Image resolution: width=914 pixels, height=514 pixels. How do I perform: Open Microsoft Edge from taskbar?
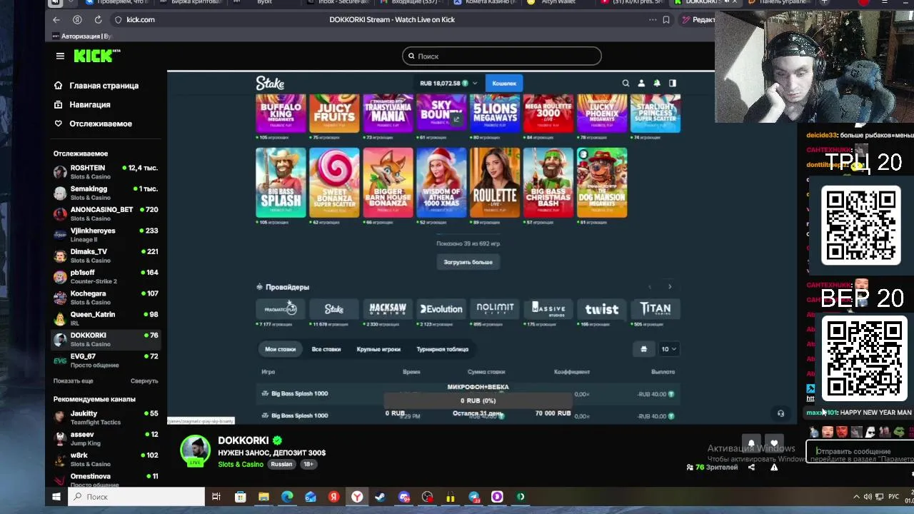287,497
